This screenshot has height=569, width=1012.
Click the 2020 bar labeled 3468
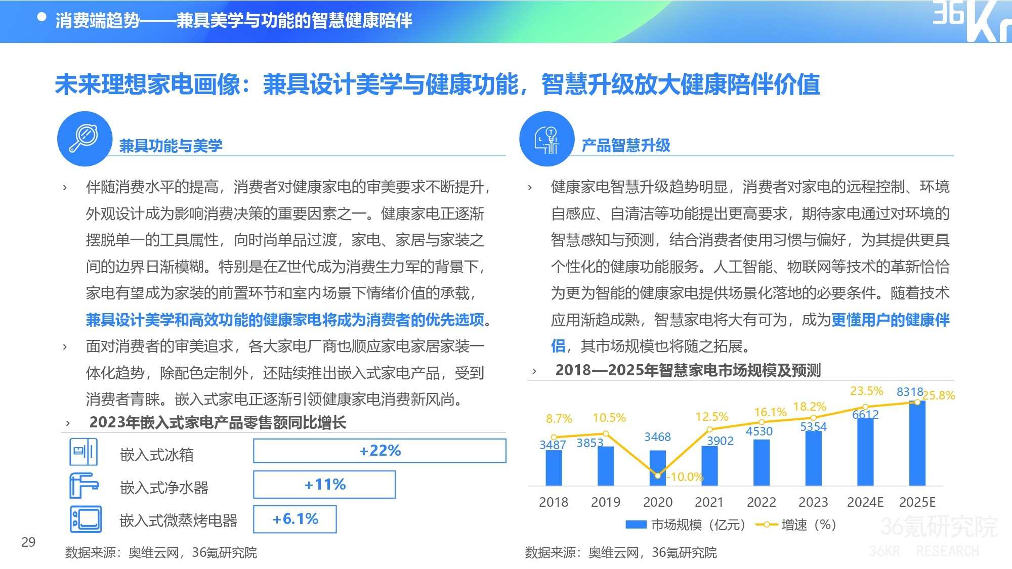coord(657,468)
